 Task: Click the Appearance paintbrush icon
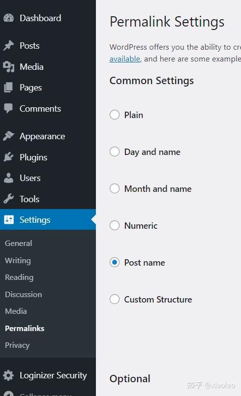pyautogui.click(x=8, y=136)
